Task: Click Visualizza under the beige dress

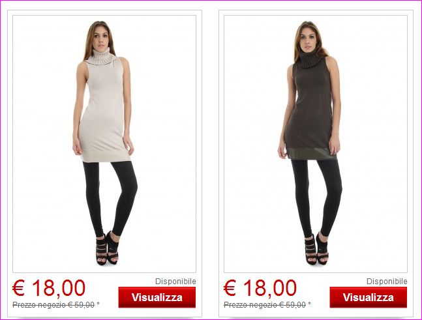Action: (157, 297)
